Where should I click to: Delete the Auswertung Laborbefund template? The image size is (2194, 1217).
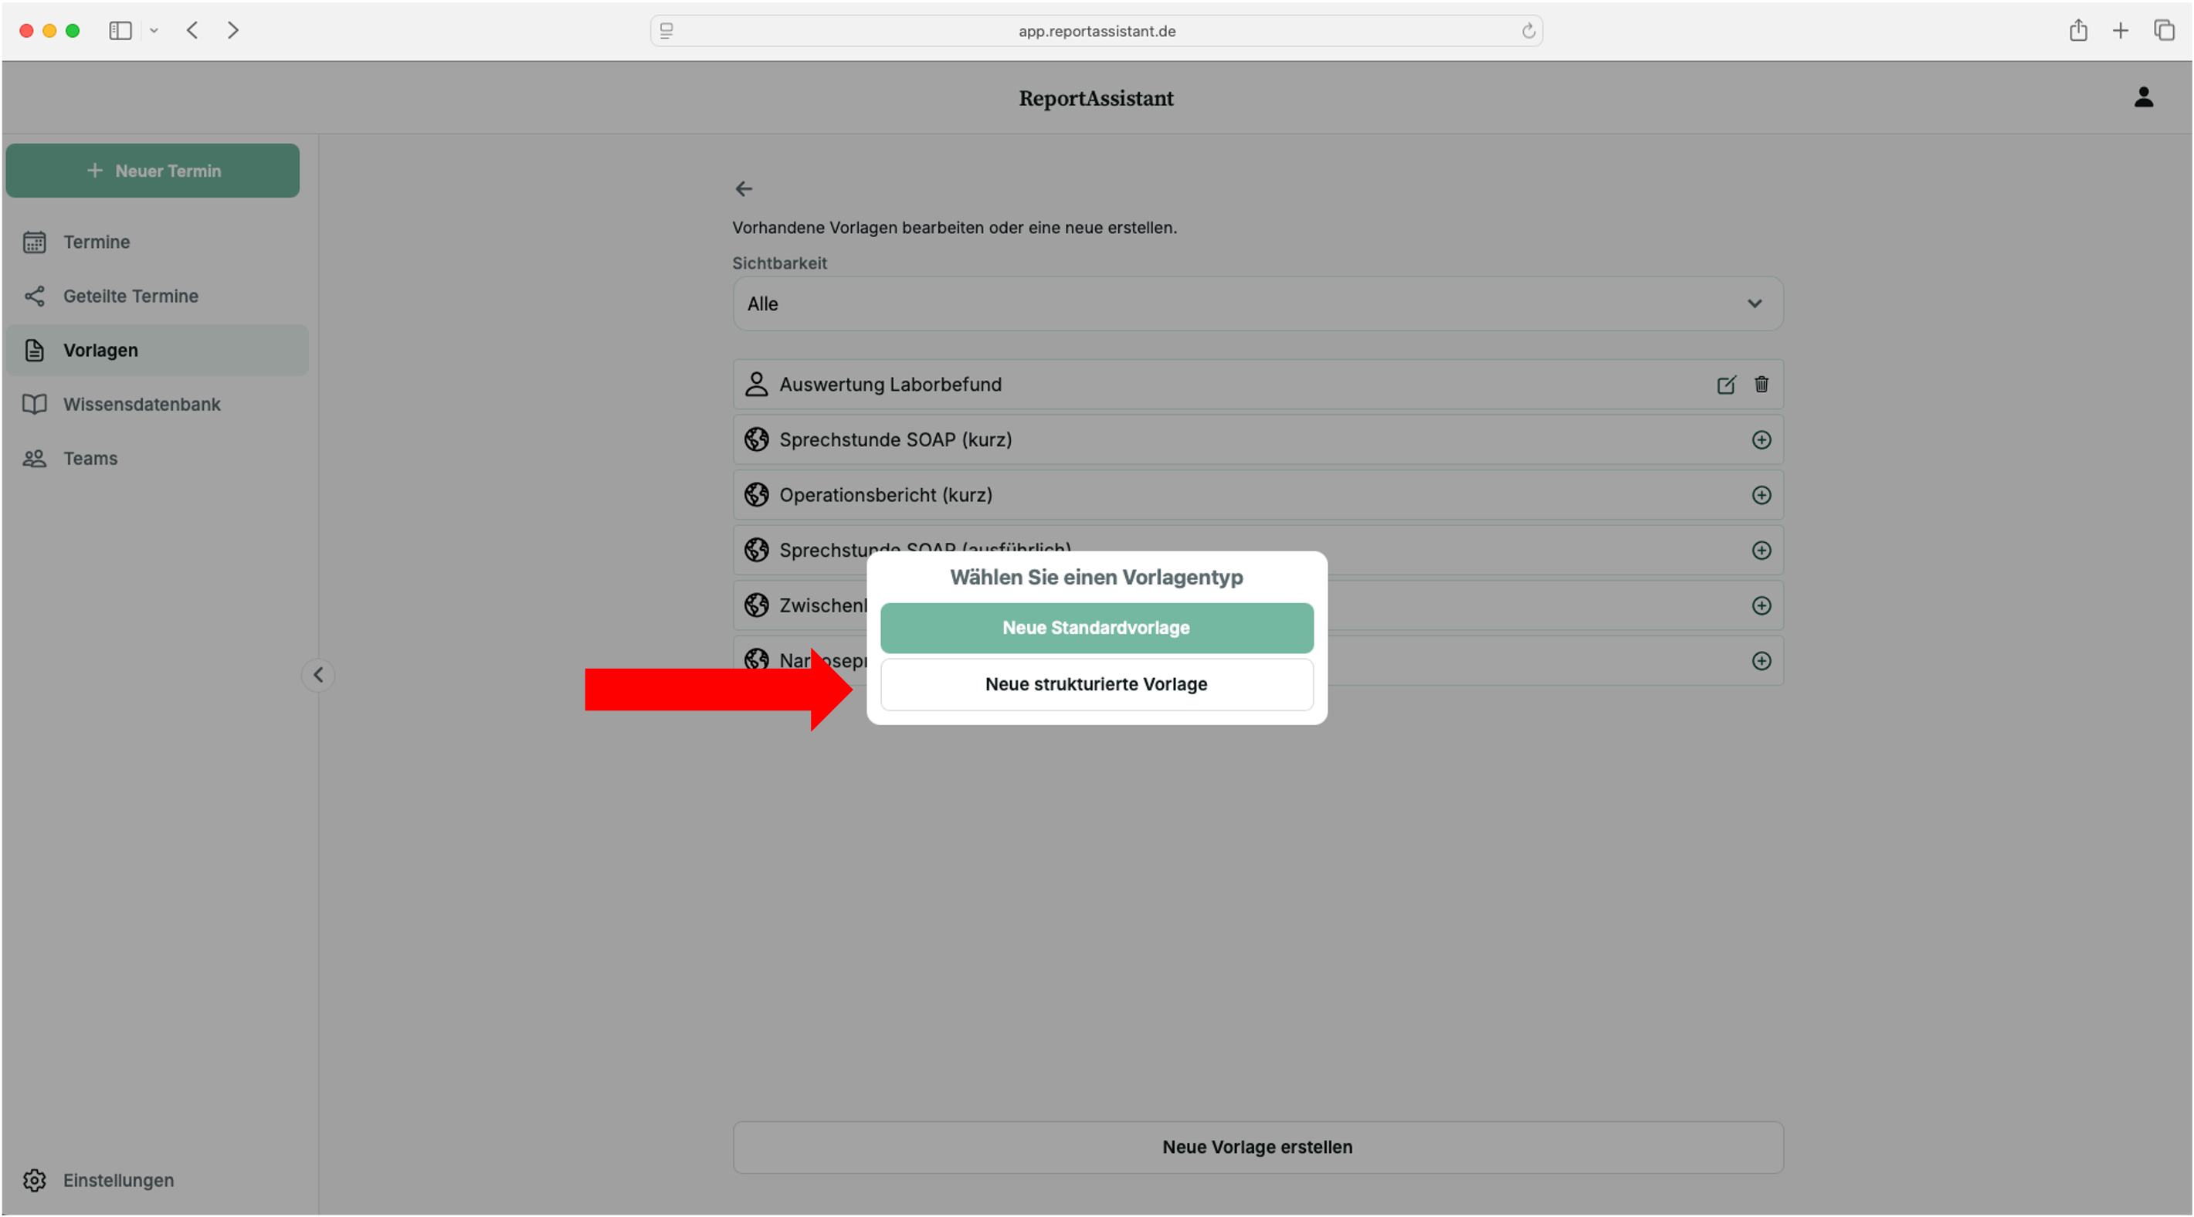pyautogui.click(x=1761, y=384)
